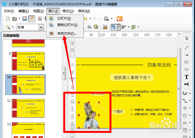The height and width of the screenshot is (138, 195).
Task: Open the 编辑(E) menu
Action: pos(24,11)
